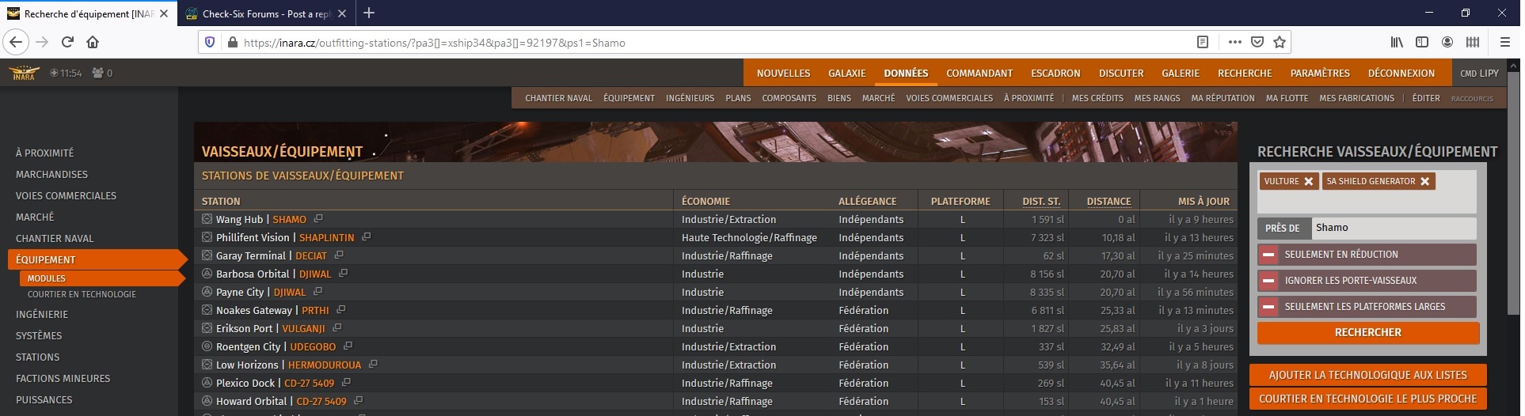
Task: Click the 'Près de' Shamo text field
Action: (1393, 228)
